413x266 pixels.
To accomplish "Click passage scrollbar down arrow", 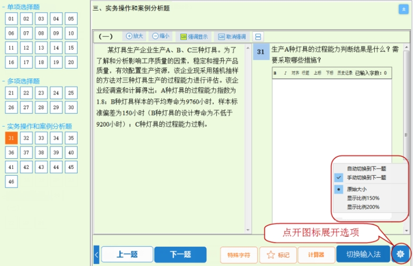I will coord(248,230).
